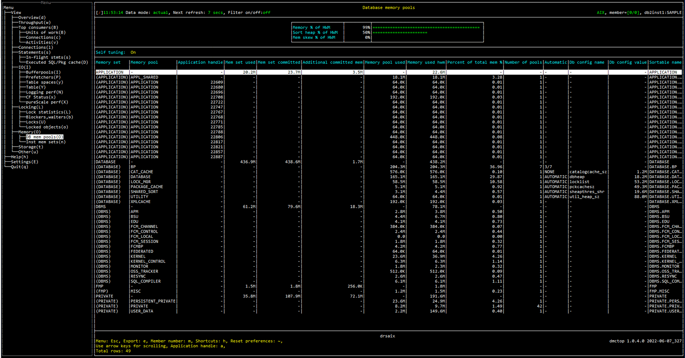
Task: Turn off "Self tuning"
Action: [x=133, y=52]
